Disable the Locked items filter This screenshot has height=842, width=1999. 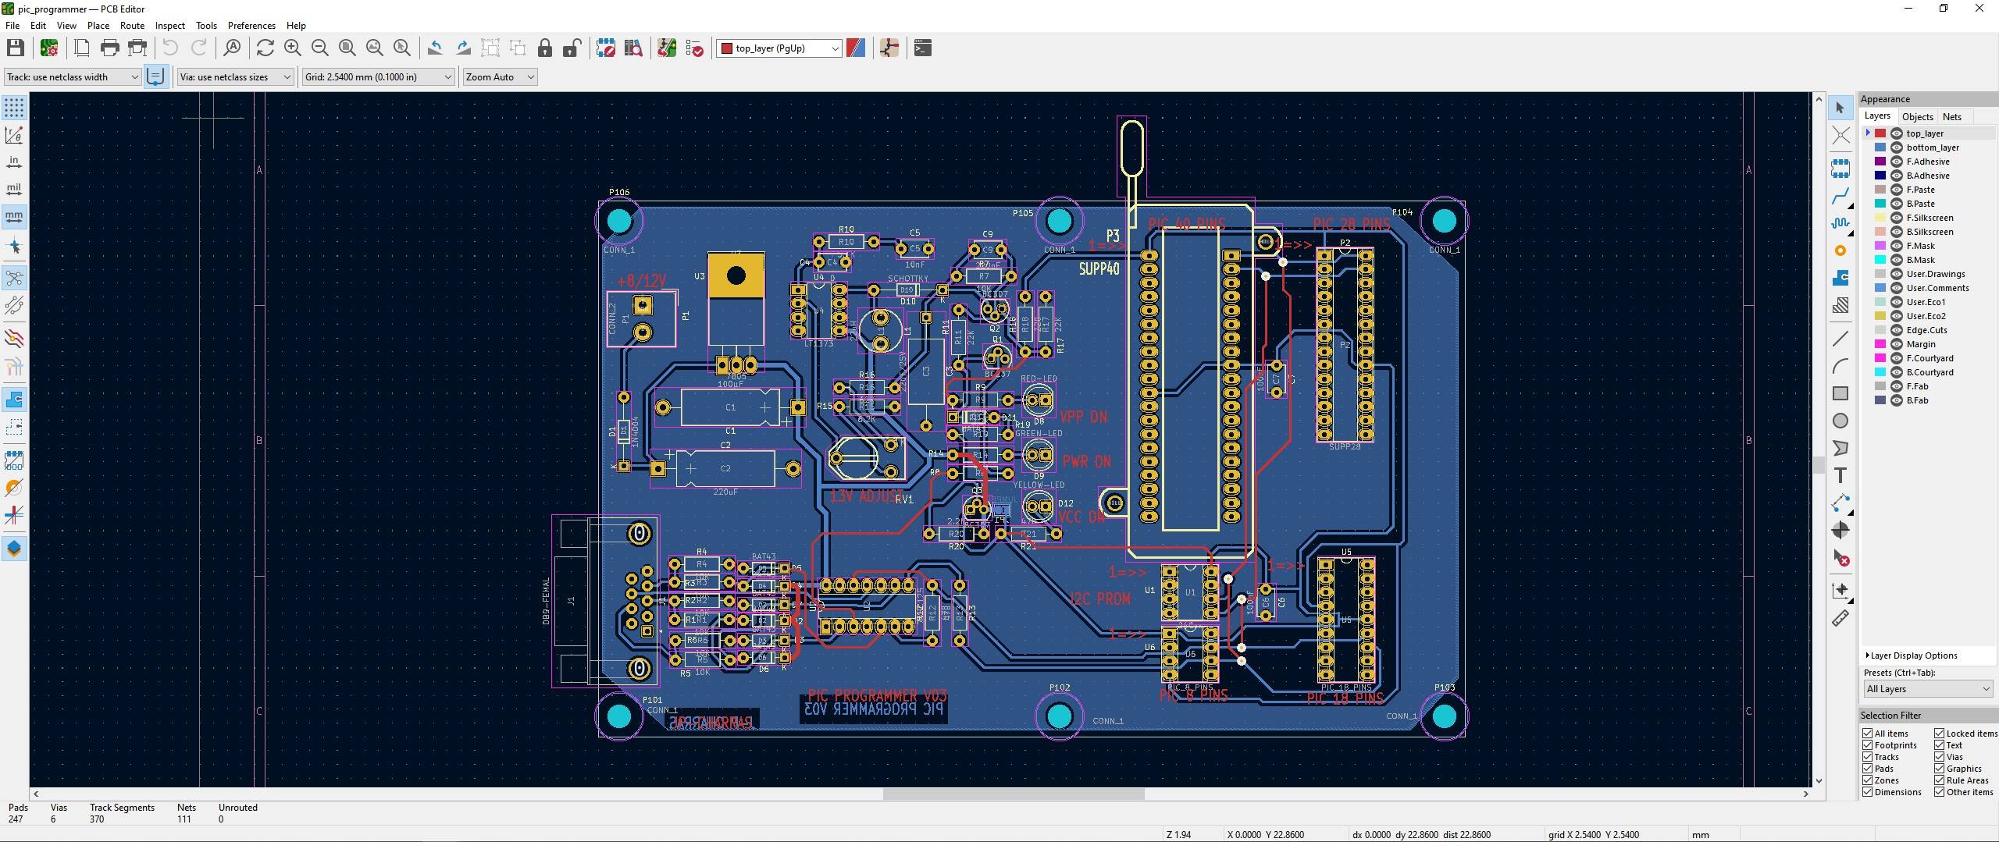(1938, 733)
